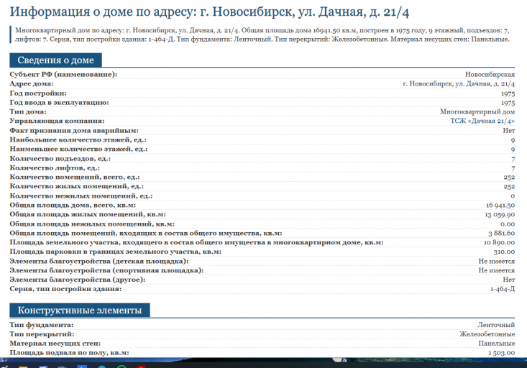The width and height of the screenshot is (527, 368).
Task: Click the value Многоквартирный дом in Тип дома row
Action: pyautogui.click(x=477, y=111)
